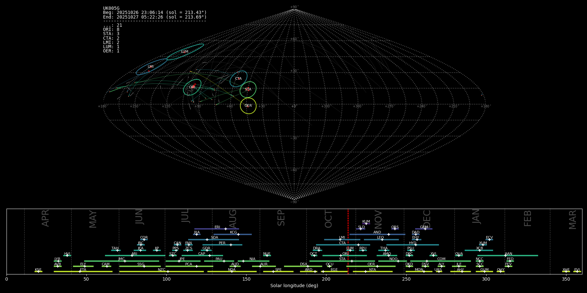
Task: Select the CTA radiant ellipse
Action: (238, 79)
